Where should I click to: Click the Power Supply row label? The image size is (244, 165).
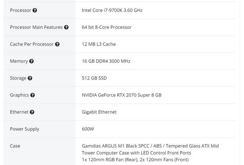(x=25, y=129)
